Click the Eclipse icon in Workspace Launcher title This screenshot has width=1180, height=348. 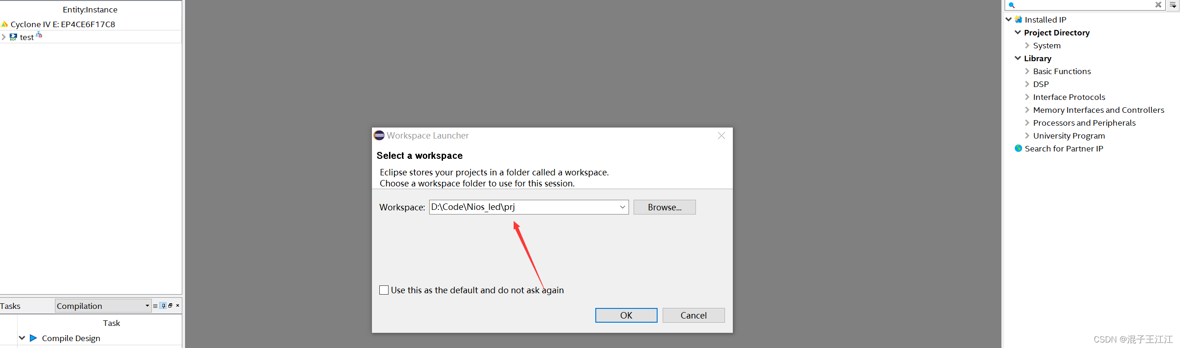pos(379,135)
